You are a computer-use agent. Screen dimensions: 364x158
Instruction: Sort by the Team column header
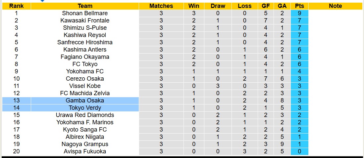85,6
